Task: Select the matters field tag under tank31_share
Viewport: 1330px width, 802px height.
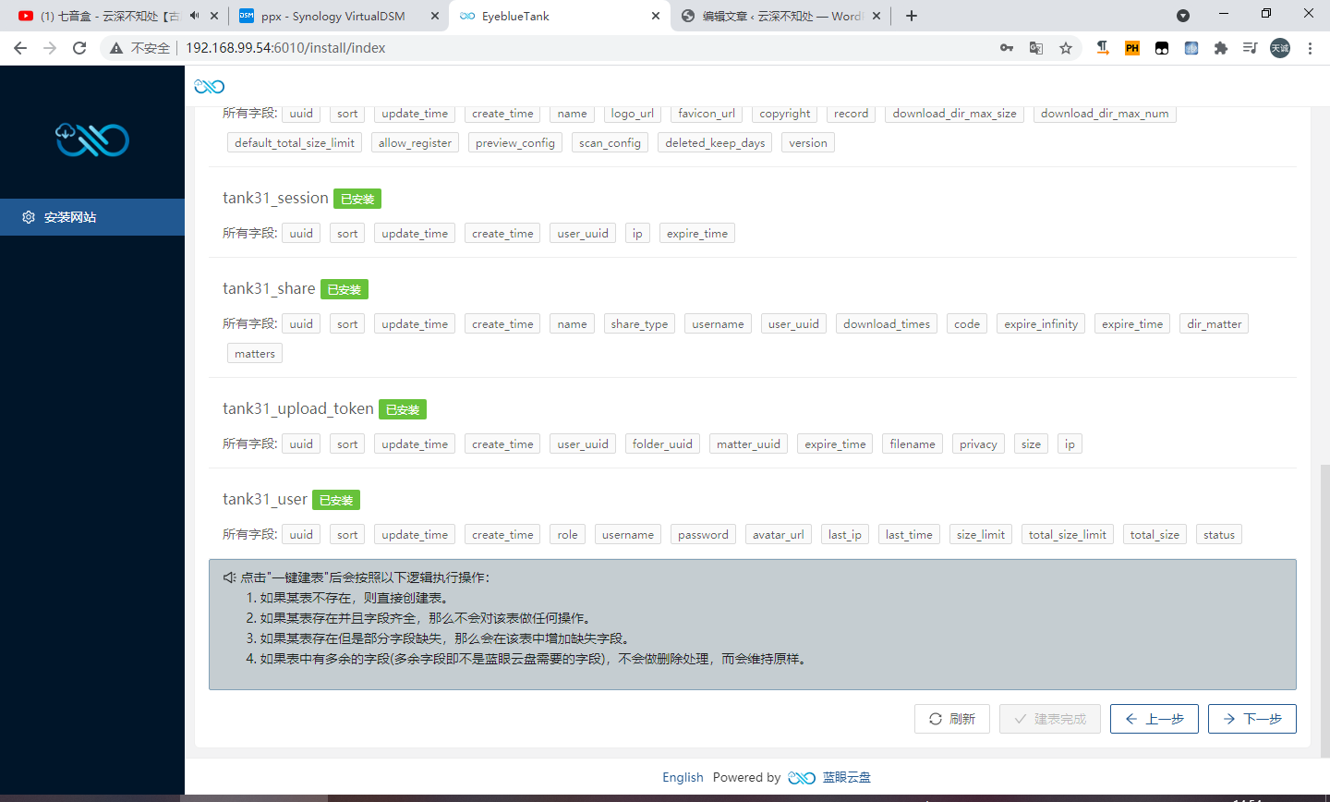Action: pyautogui.click(x=254, y=353)
